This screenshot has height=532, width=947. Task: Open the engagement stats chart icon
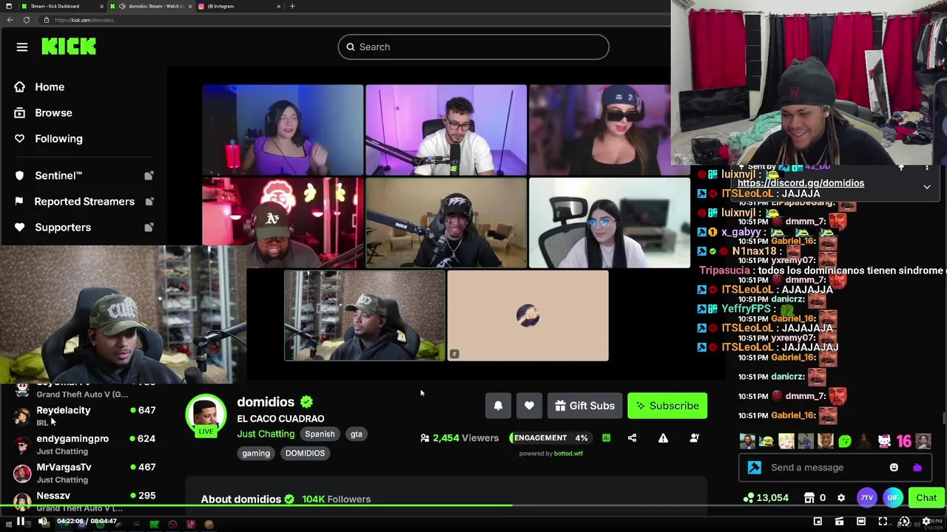(x=606, y=438)
